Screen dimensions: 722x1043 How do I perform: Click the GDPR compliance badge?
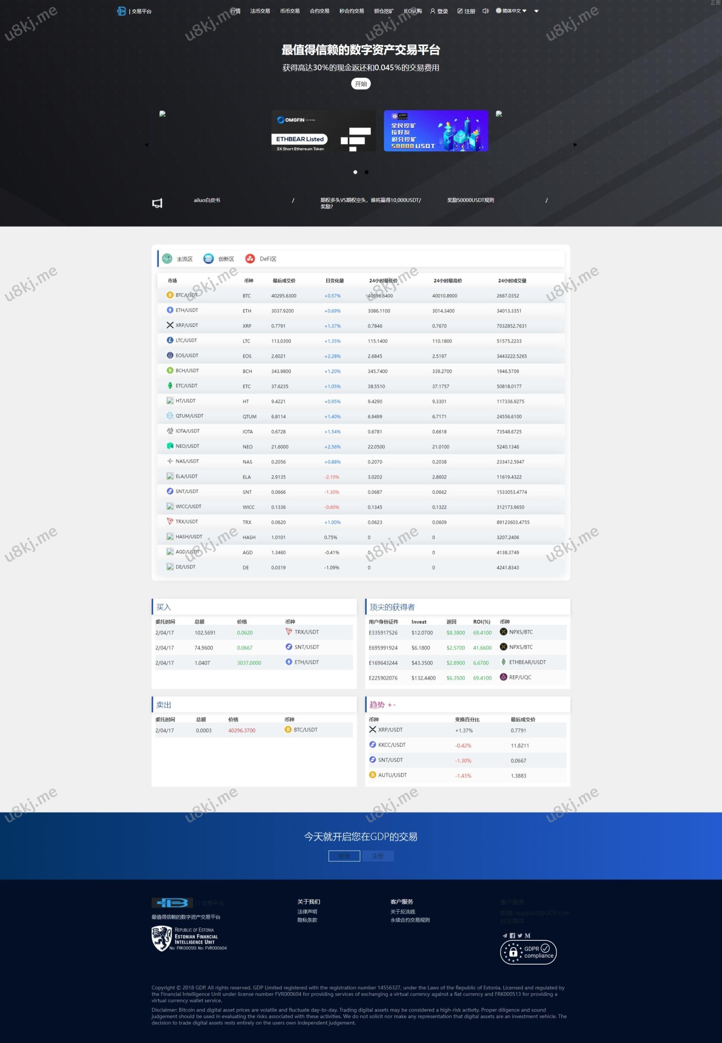pyautogui.click(x=528, y=952)
